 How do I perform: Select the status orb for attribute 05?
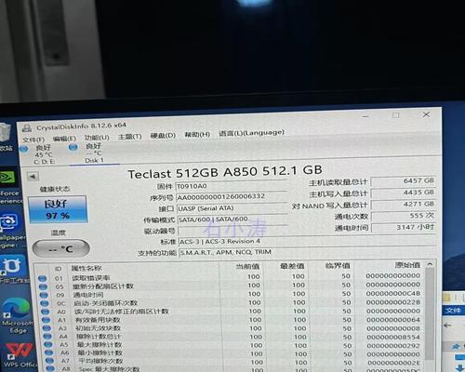43,286
